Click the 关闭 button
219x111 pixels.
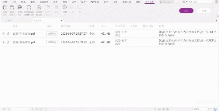pyautogui.click(x=204, y=11)
